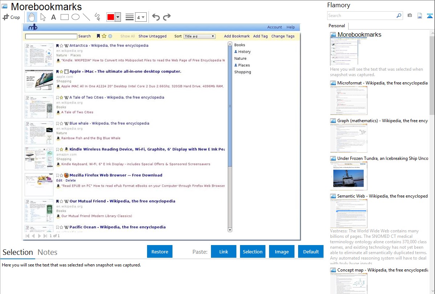Activate the hand pan tool

[32, 17]
